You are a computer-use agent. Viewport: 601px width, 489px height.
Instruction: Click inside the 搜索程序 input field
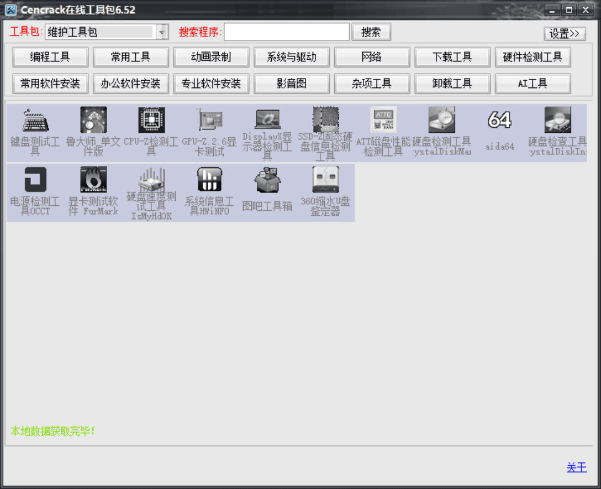[286, 32]
